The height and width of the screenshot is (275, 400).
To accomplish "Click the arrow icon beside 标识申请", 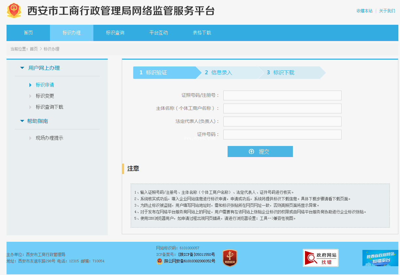I will [x=30, y=85].
